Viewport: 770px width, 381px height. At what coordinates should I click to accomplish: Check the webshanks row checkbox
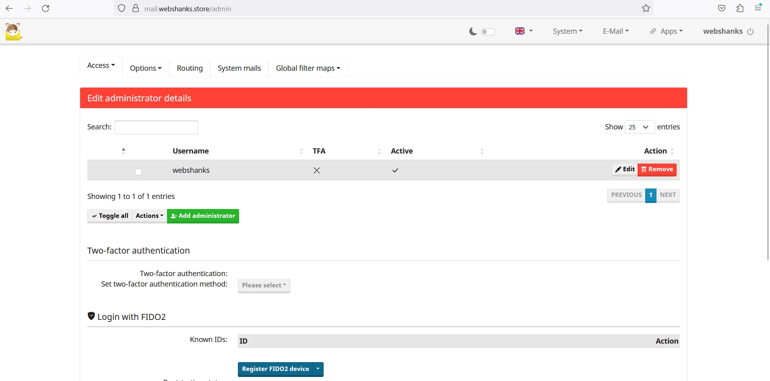click(138, 172)
